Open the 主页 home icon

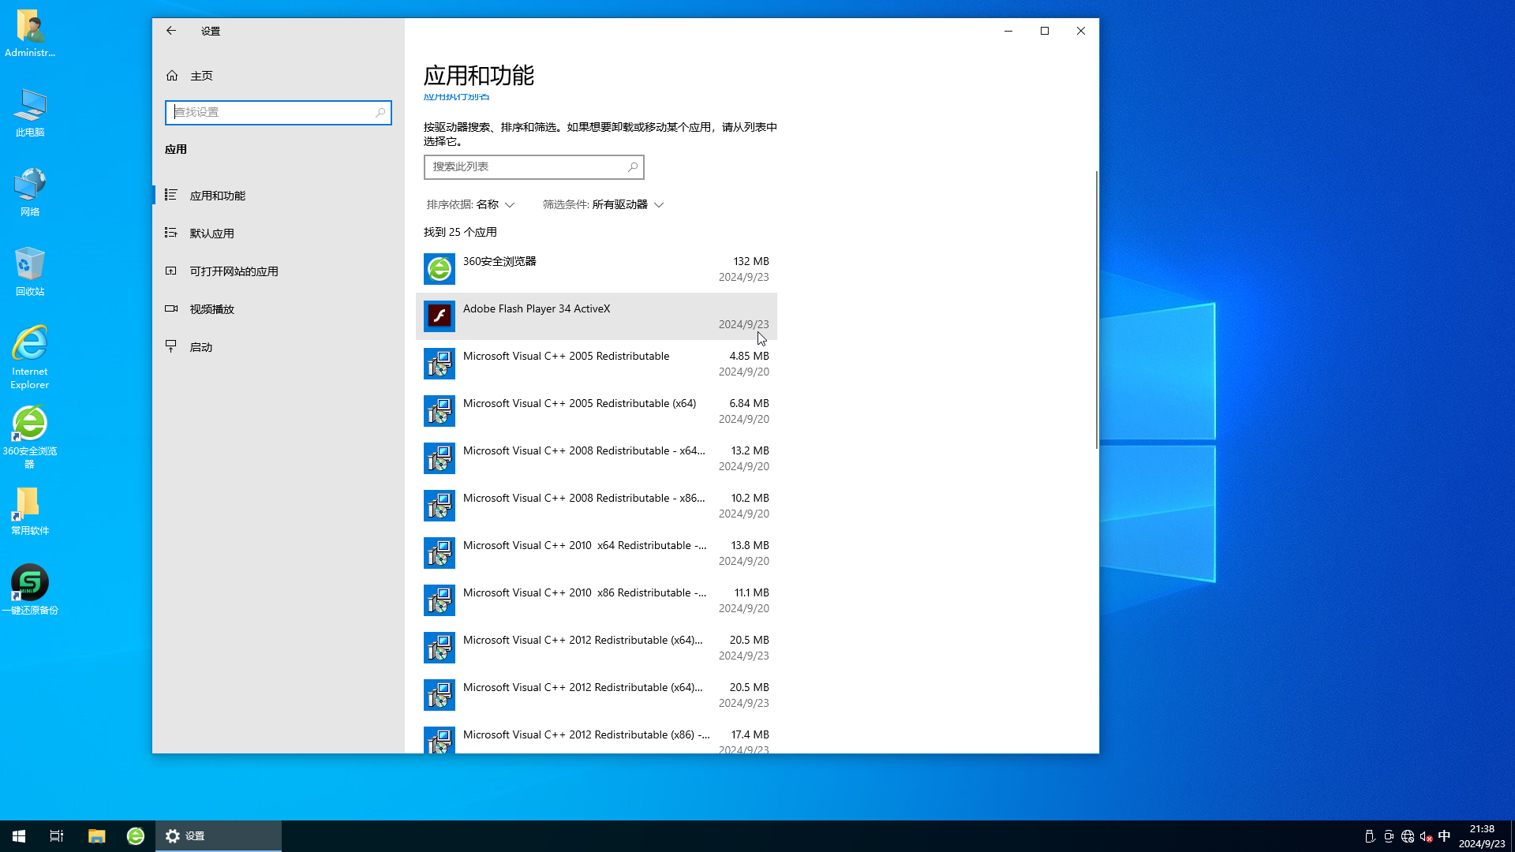pos(172,76)
